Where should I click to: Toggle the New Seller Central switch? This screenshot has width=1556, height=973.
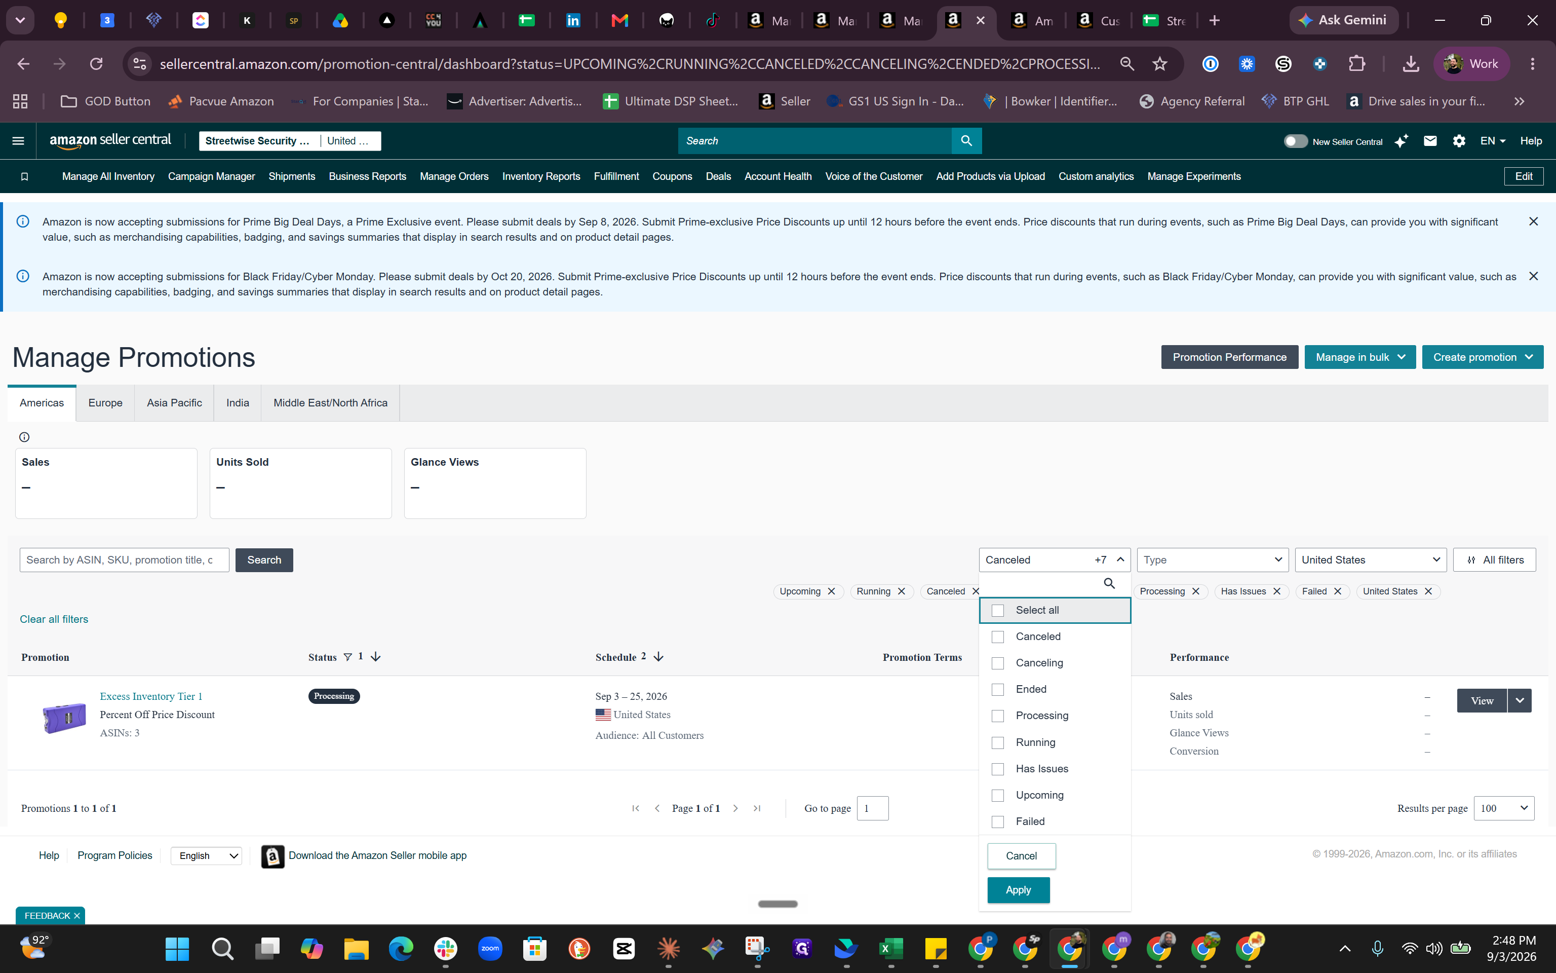pyautogui.click(x=1295, y=141)
